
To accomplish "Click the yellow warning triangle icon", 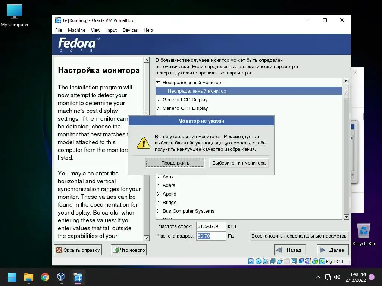I will tap(144, 143).
